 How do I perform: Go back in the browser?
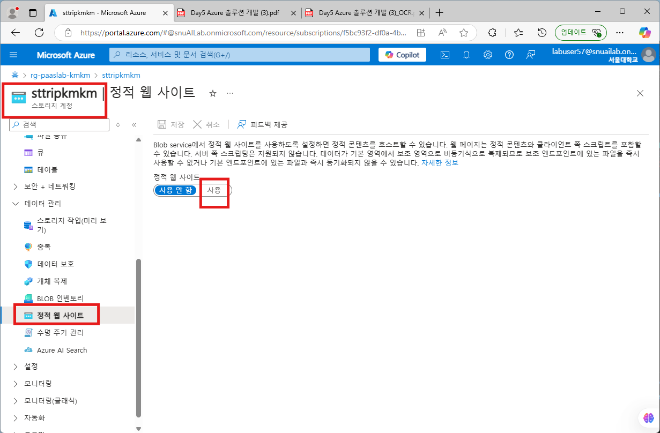click(16, 33)
